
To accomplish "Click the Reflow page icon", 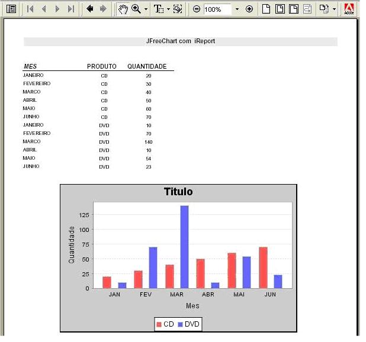I will (x=307, y=9).
